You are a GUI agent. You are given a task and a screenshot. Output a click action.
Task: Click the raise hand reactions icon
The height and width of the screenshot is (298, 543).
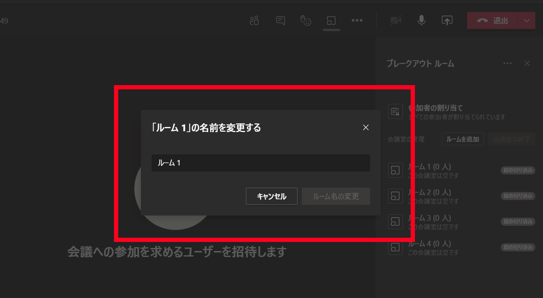(306, 21)
